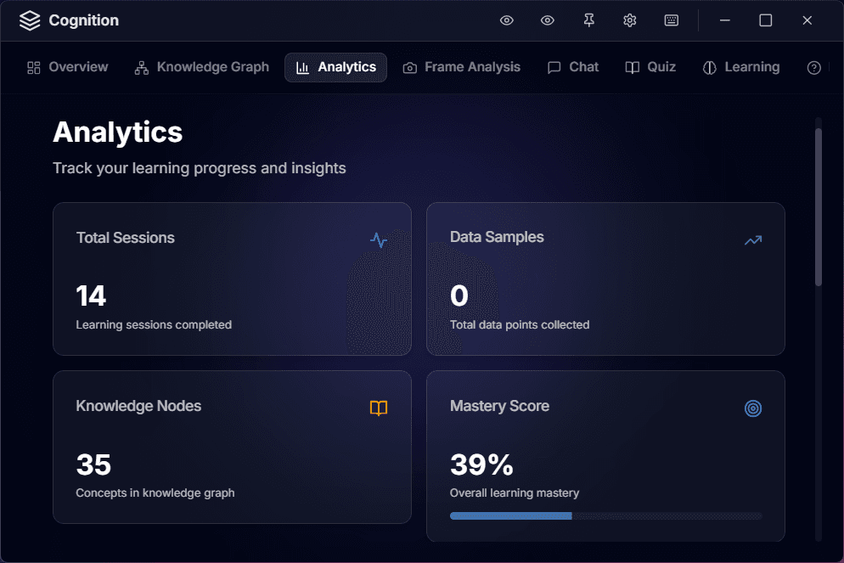Open the Chat tab
The image size is (844, 563).
coord(573,67)
